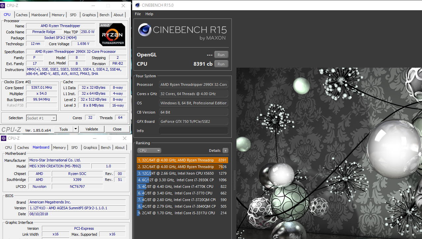Open Cinebench File menu
The image size is (422, 239).
tap(138, 14)
